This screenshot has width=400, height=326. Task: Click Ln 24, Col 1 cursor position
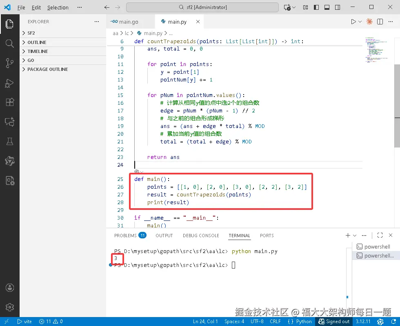[205, 322]
